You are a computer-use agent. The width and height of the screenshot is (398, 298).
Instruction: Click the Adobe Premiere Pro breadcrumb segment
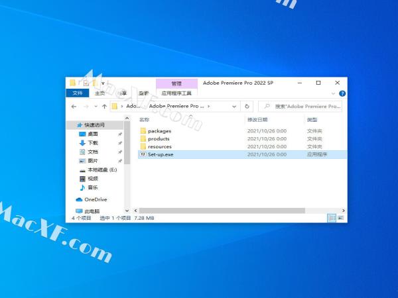[x=176, y=106]
